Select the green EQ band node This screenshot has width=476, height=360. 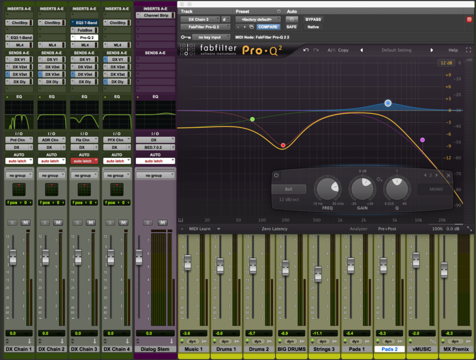[x=252, y=119]
